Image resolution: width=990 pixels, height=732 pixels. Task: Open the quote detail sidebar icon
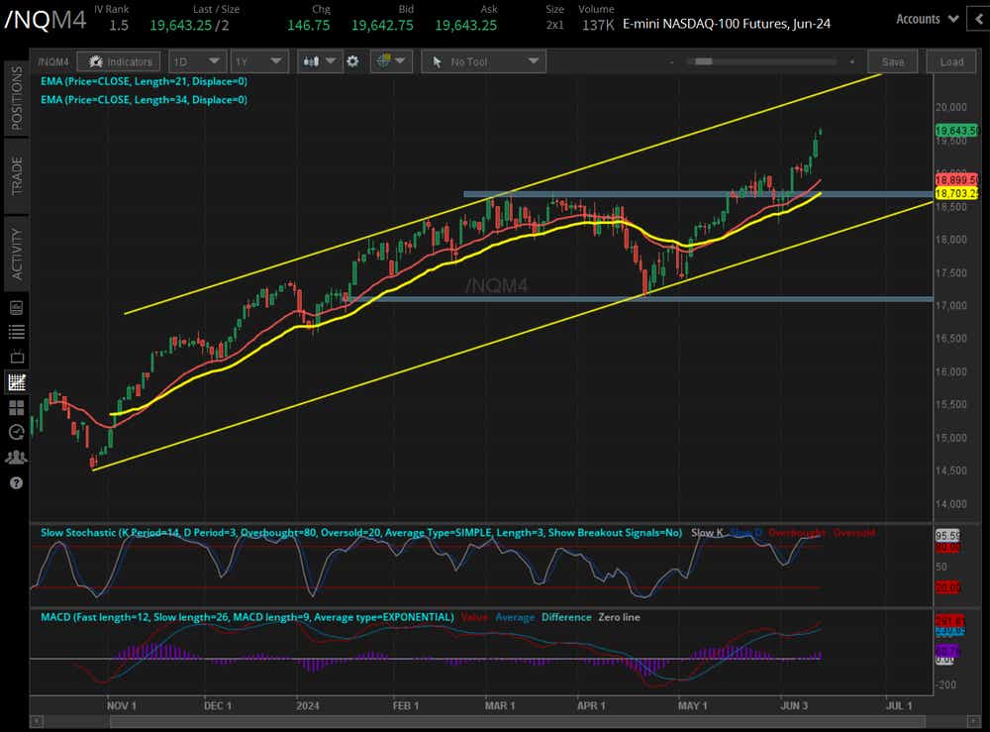pyautogui.click(x=17, y=308)
